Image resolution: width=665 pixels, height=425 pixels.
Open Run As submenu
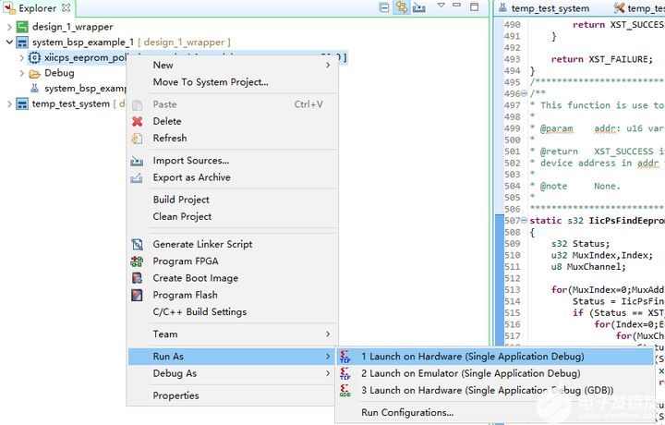(x=233, y=357)
